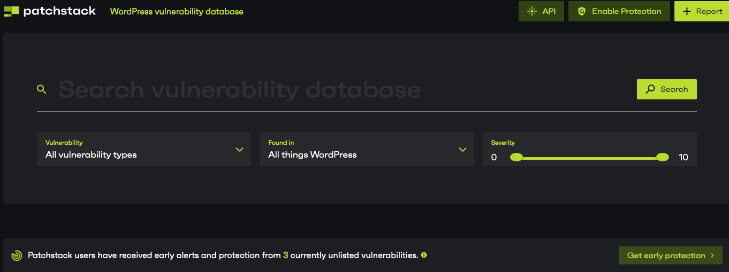The image size is (729, 272).
Task: Click the Report button
Action: (x=702, y=11)
